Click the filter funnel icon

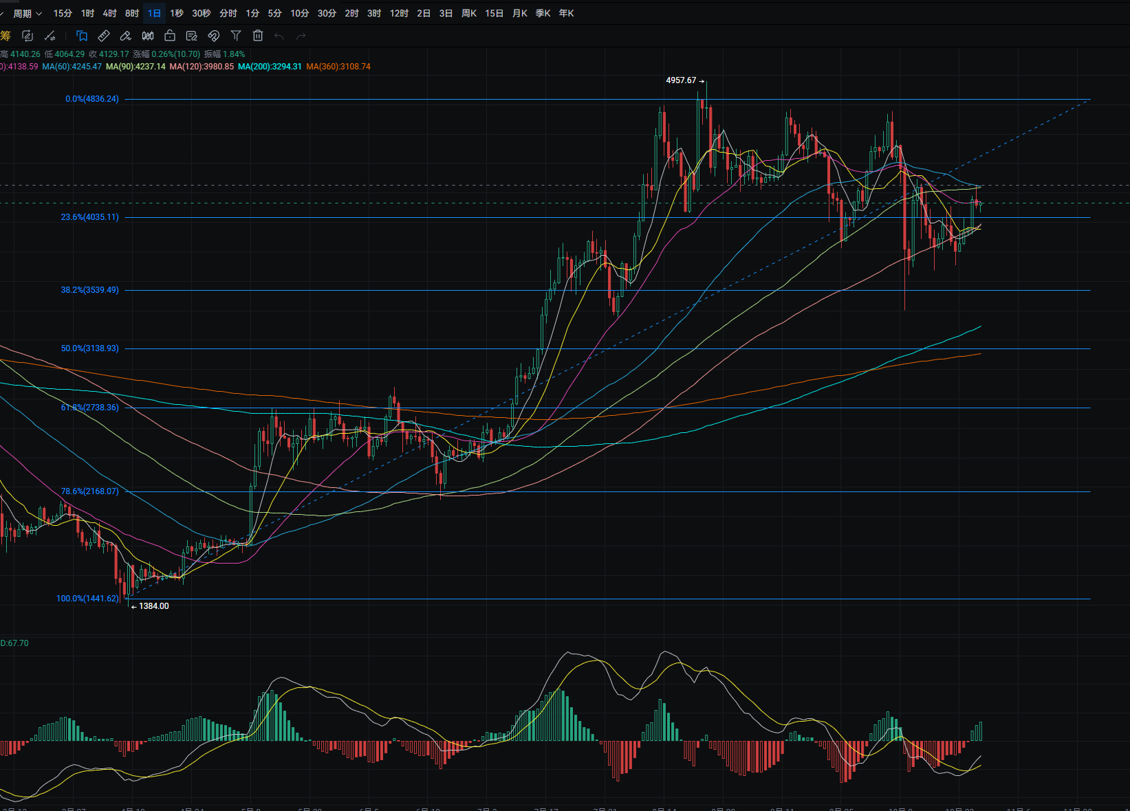point(236,36)
